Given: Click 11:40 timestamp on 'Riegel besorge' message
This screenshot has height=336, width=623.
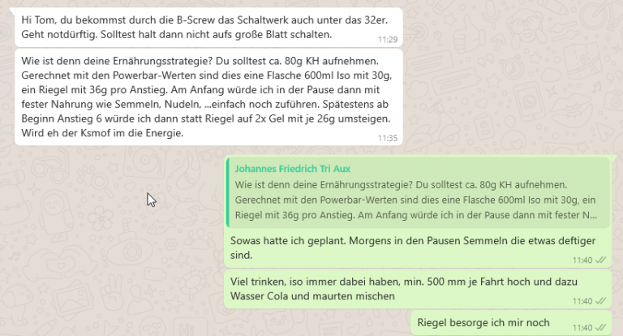Looking at the screenshot, I should [x=582, y=328].
